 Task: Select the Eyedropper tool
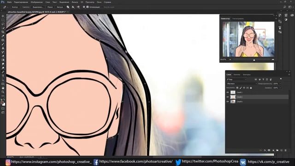tap(3, 36)
